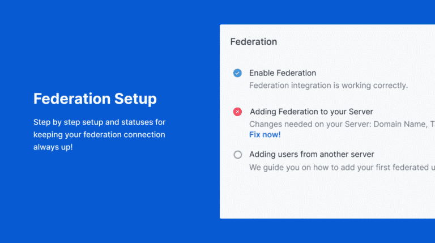This screenshot has width=435, height=243.
Task: Click the empty gray circle status icon
Action: click(x=237, y=155)
